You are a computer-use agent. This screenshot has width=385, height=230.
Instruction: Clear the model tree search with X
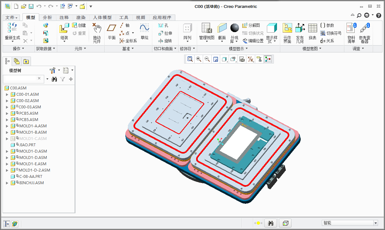tap(39, 78)
